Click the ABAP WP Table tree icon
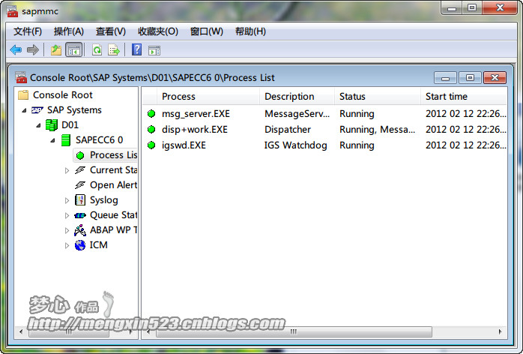This screenshot has height=354, width=523. 80,230
